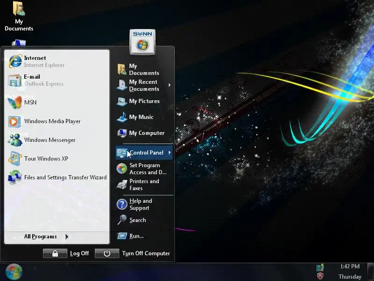Click the Control Panel icon

click(122, 153)
